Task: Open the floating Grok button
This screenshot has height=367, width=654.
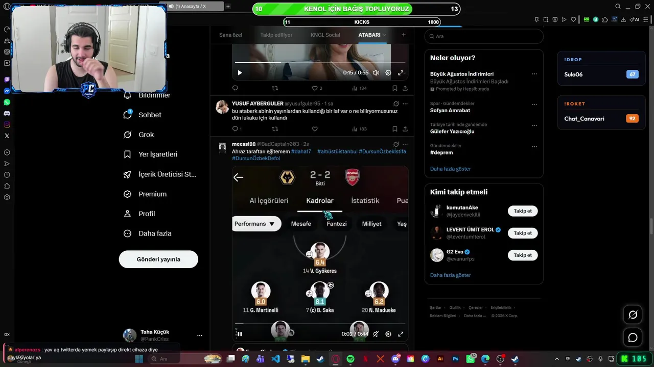Action: click(x=633, y=314)
